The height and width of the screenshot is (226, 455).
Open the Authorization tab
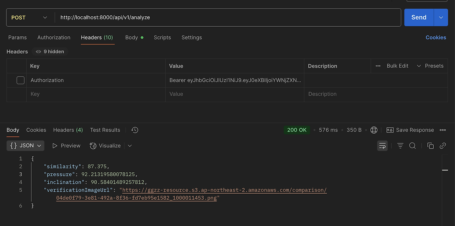coord(54,37)
